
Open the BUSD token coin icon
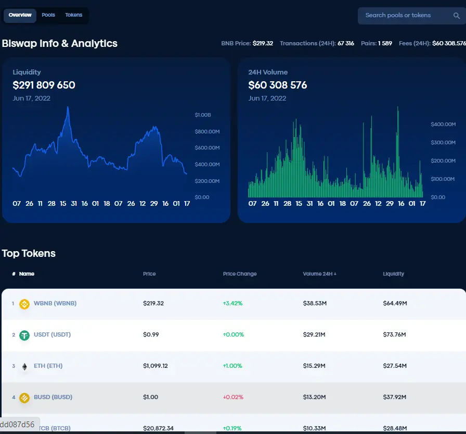pos(24,398)
